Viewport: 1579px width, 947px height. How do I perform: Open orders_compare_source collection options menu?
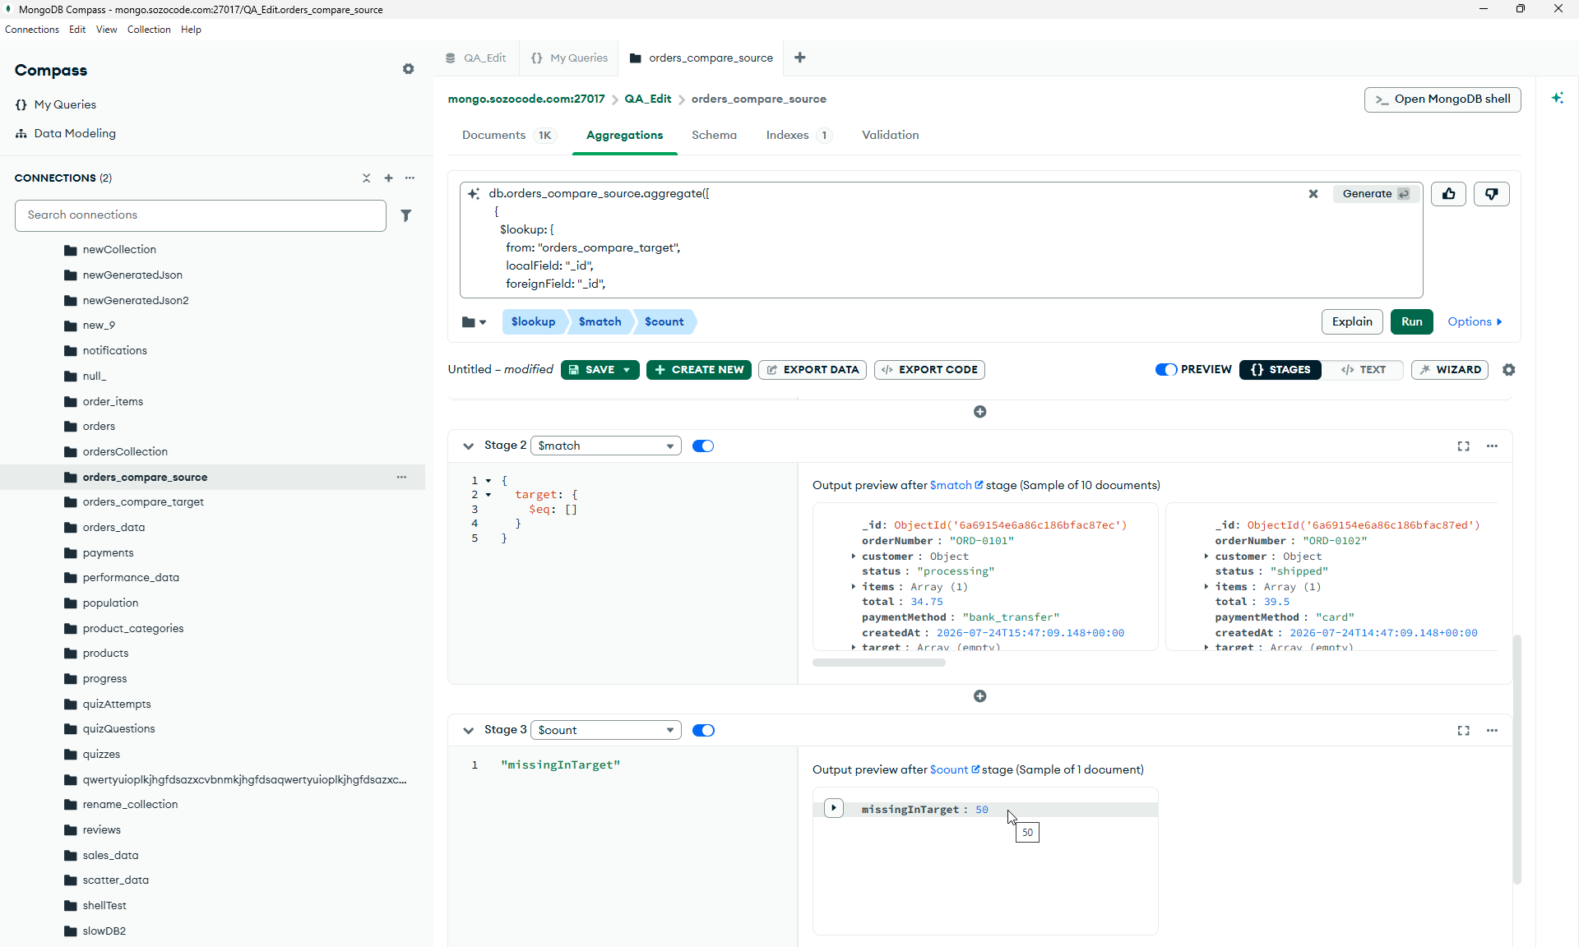[x=401, y=477]
